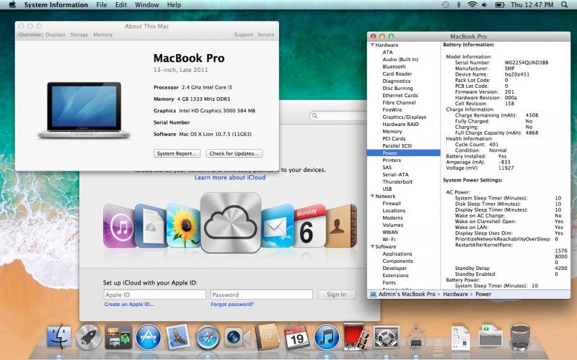Select the Overview tab
Image resolution: width=577 pixels, height=360 pixels.
coord(30,35)
